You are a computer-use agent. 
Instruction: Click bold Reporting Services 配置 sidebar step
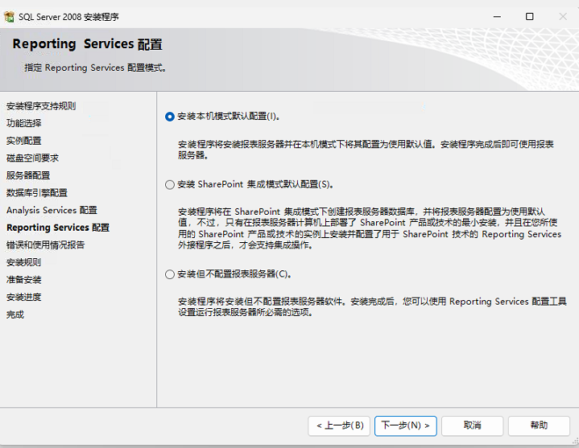58,228
